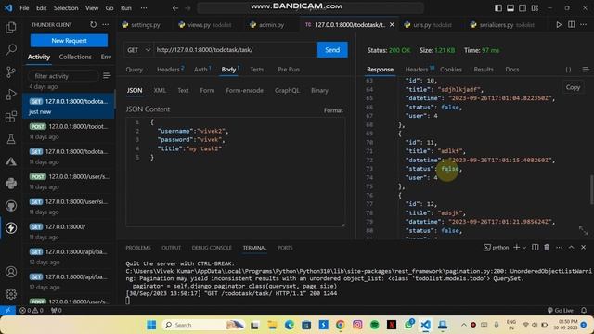The height and width of the screenshot is (334, 594).
Task: Close the 127.0.0.1:8000/todotask tab
Action: tap(392, 25)
